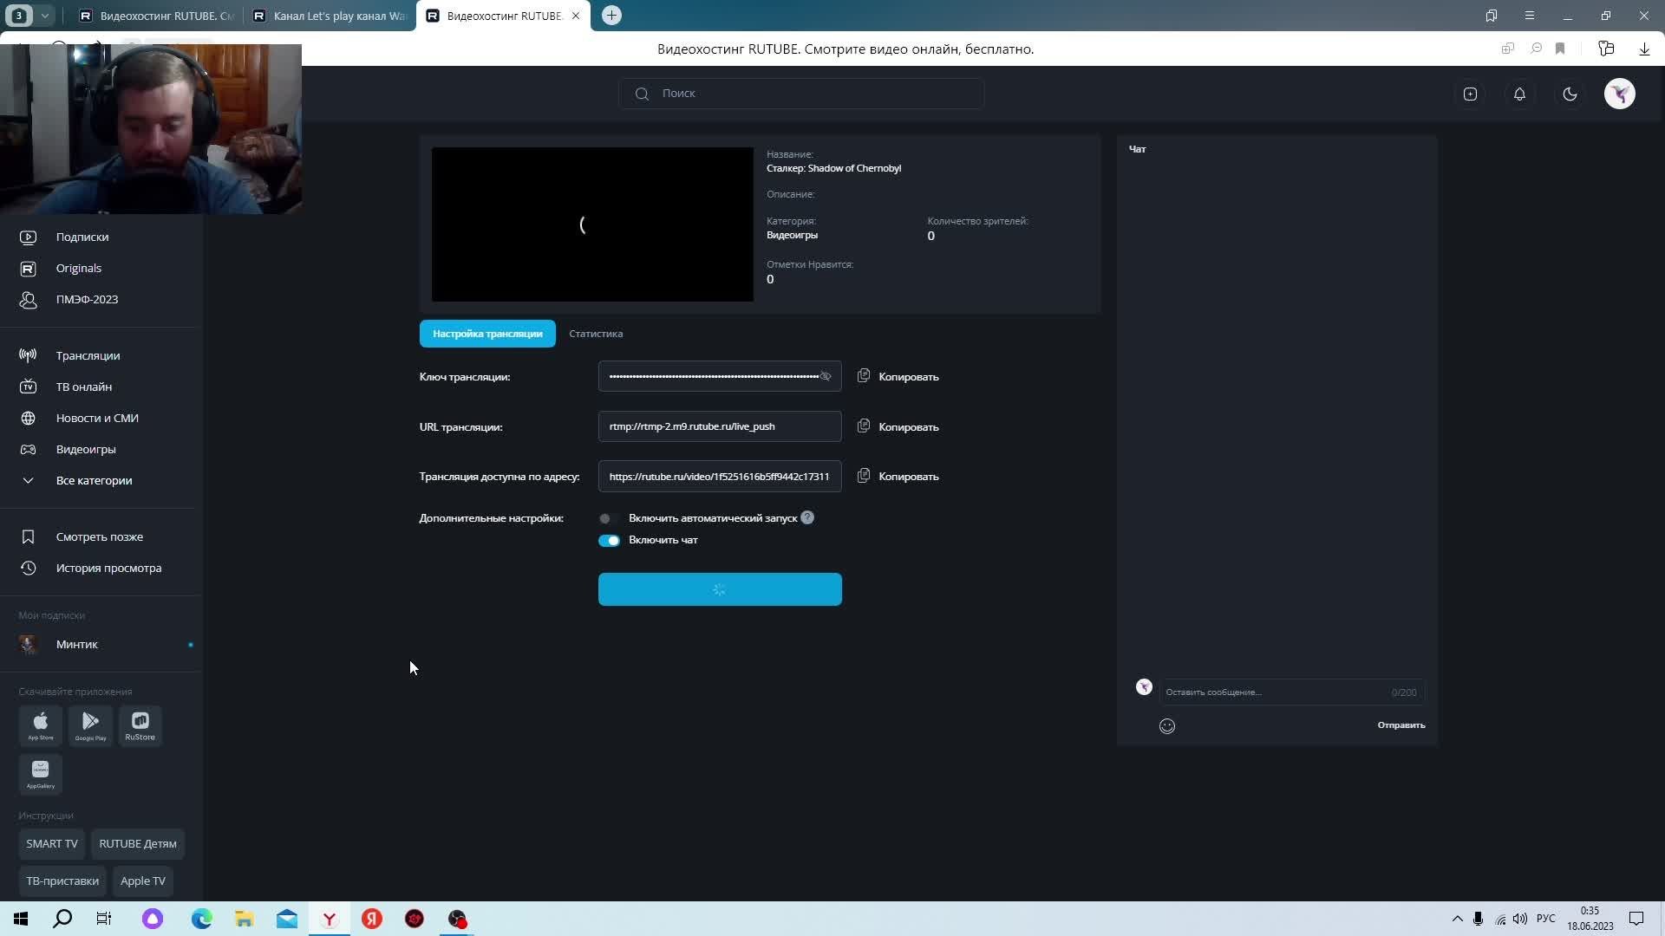Switch to Статистика tab
1665x936 pixels.
596,334
